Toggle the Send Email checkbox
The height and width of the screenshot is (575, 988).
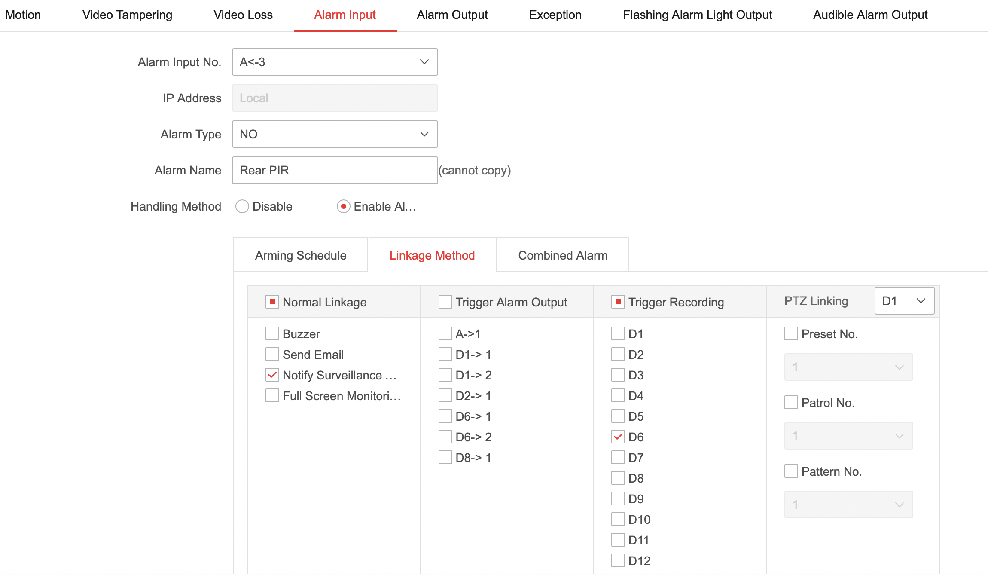click(x=271, y=354)
